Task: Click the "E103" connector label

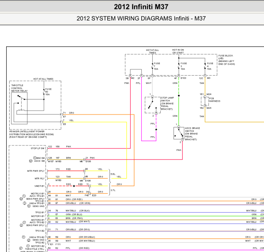Action: [x=183, y=78]
